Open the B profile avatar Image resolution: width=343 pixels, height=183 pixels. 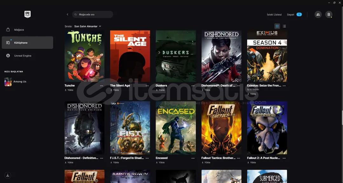tap(329, 14)
